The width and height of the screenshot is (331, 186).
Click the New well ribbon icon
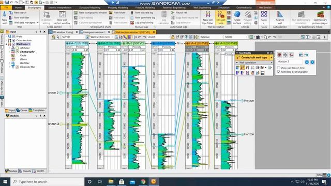point(4,18)
